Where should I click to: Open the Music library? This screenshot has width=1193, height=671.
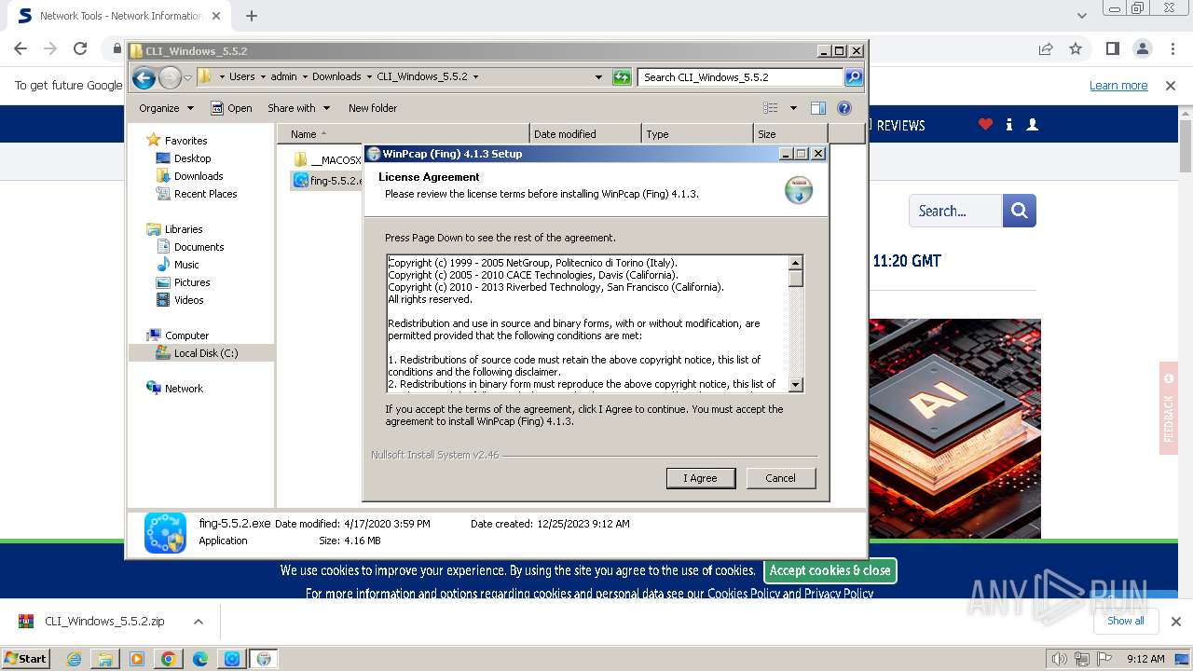[x=186, y=265]
